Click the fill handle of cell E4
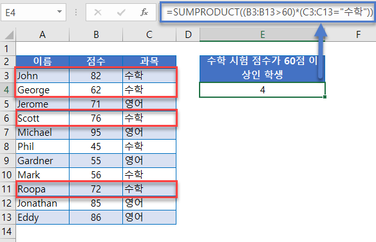The height and width of the screenshot is (242, 376). click(x=324, y=97)
